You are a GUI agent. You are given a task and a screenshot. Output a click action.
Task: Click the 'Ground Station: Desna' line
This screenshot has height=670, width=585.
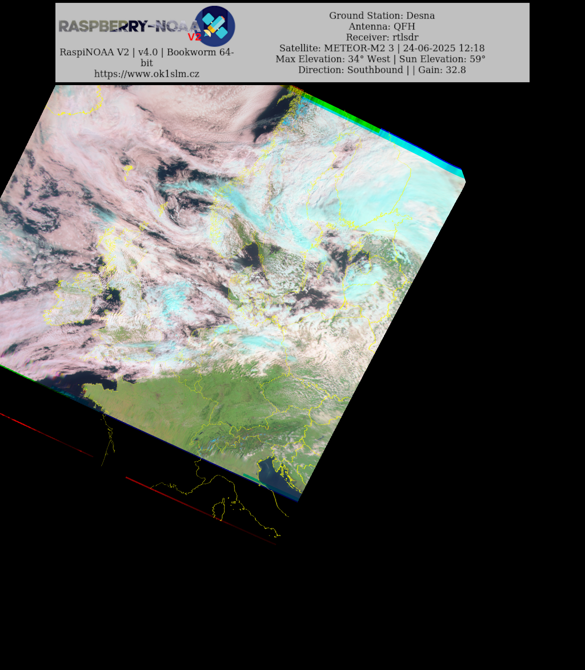(382, 16)
